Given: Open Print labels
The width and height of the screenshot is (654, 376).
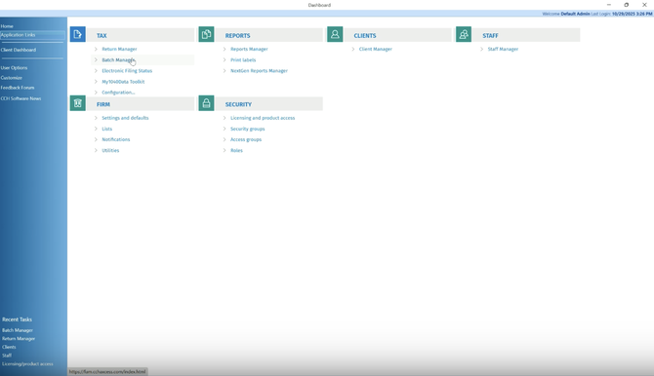Looking at the screenshot, I should pyautogui.click(x=243, y=60).
